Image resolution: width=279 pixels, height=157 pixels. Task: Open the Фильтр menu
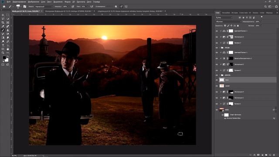point(68,2)
